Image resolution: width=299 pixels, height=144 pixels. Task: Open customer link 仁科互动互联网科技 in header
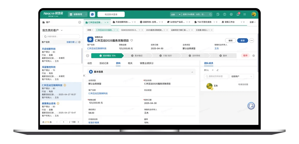(97, 48)
